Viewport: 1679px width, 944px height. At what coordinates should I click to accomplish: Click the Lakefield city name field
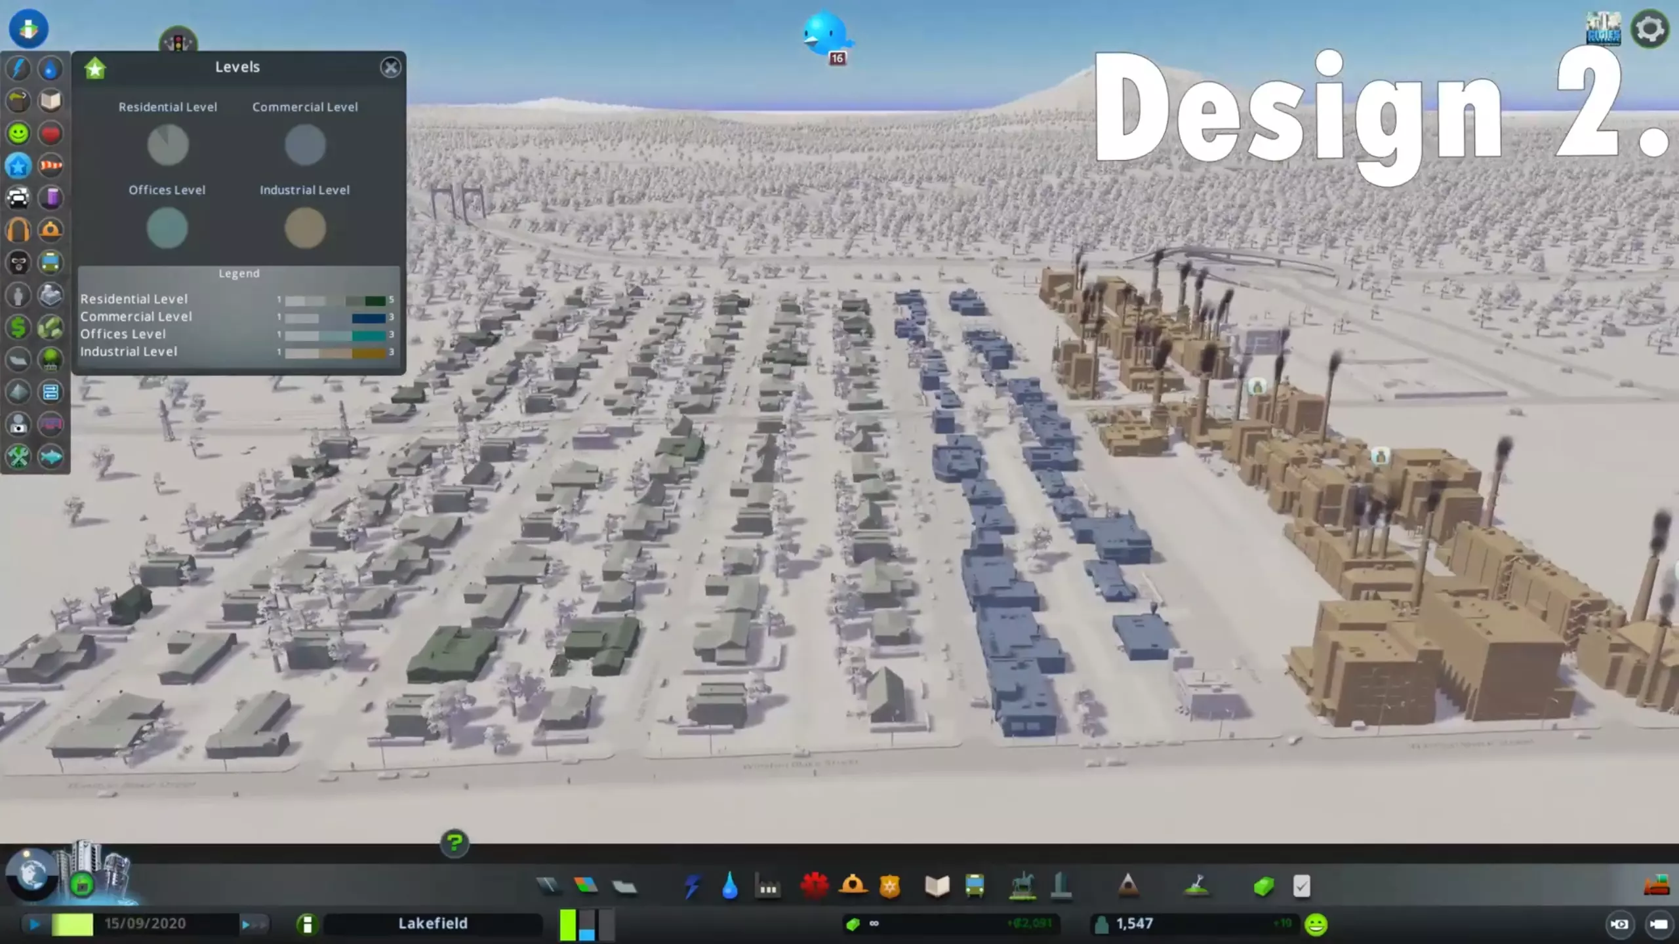click(x=433, y=924)
